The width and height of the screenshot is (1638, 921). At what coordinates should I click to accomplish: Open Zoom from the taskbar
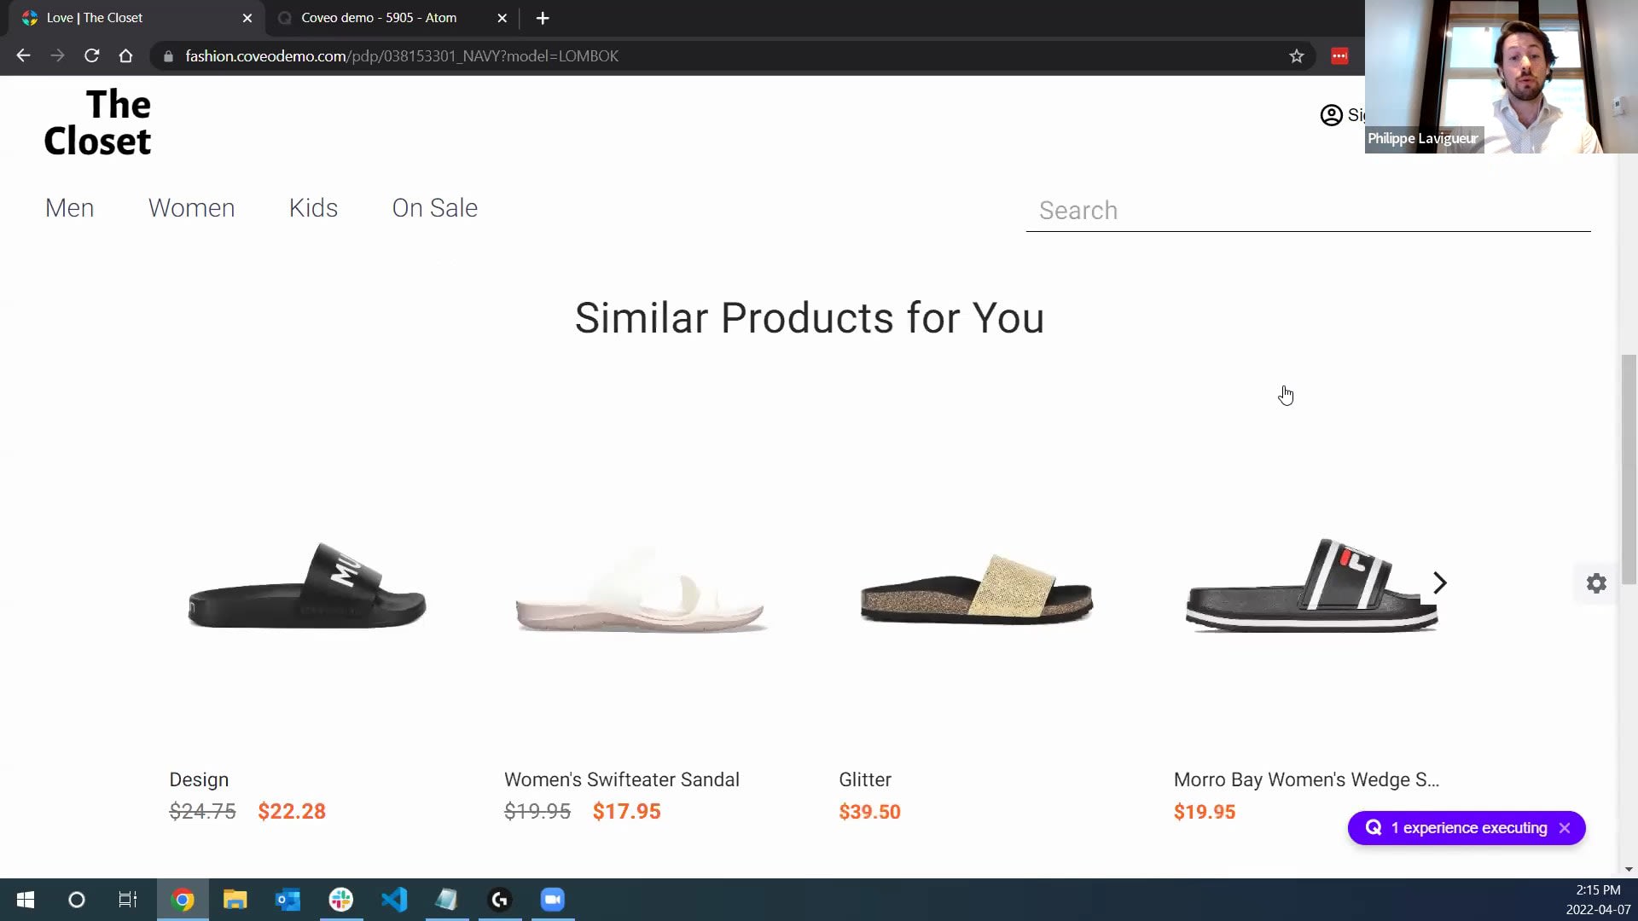click(553, 900)
